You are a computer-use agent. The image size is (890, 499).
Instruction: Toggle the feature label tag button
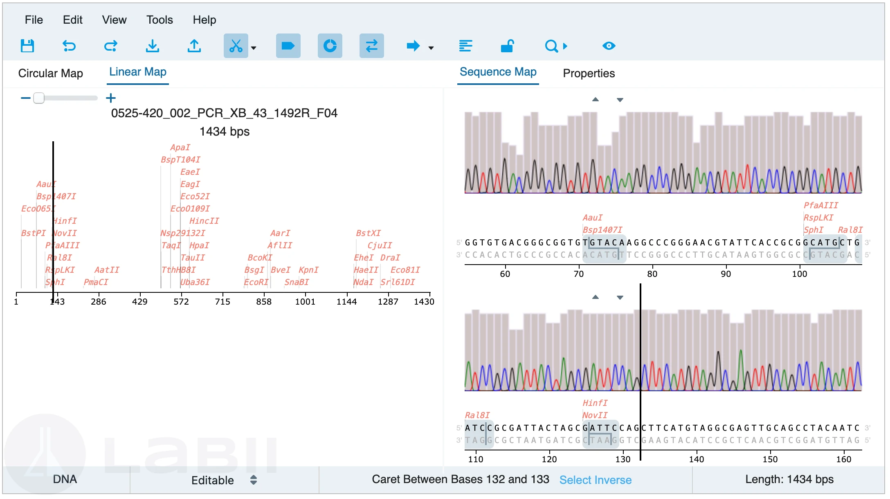click(288, 46)
